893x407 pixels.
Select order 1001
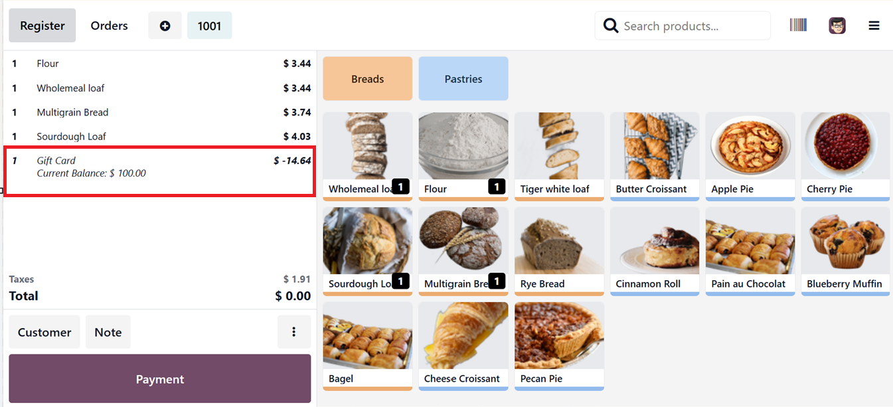coord(209,26)
